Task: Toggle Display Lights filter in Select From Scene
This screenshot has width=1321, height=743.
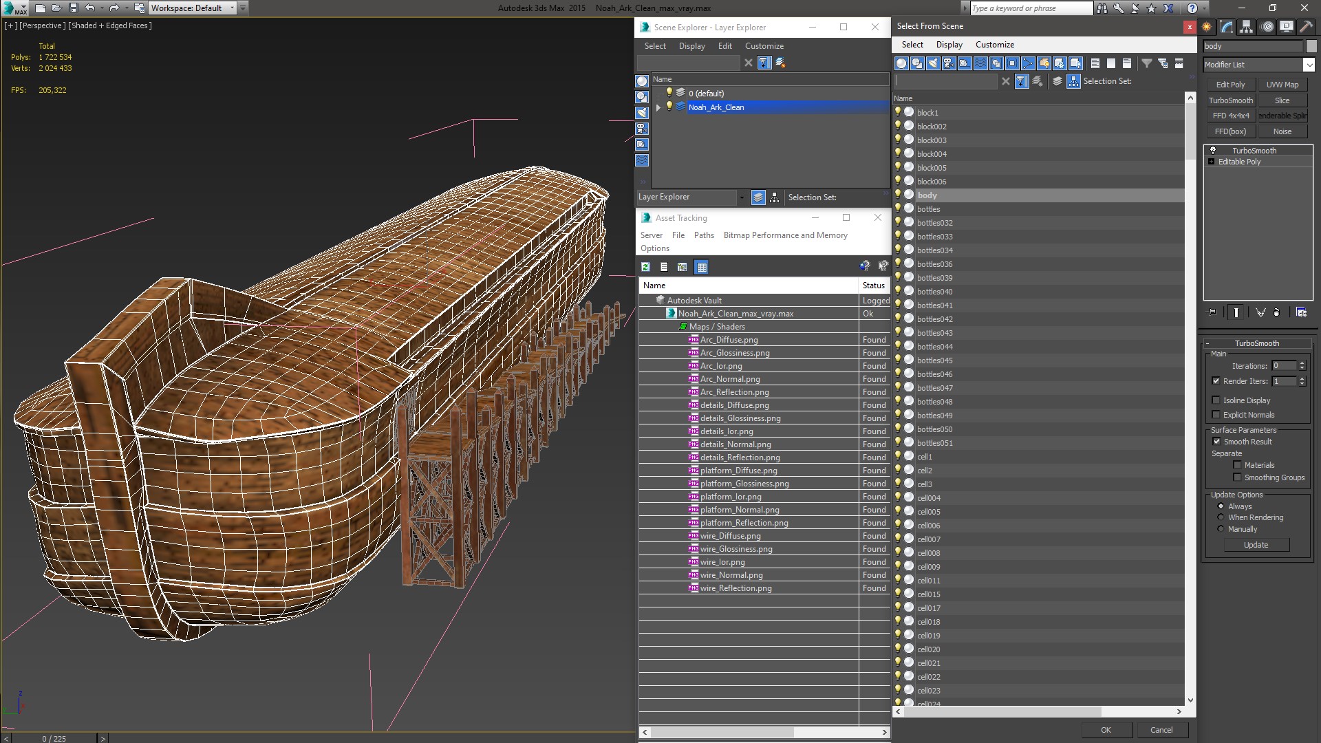Action: 933,63
